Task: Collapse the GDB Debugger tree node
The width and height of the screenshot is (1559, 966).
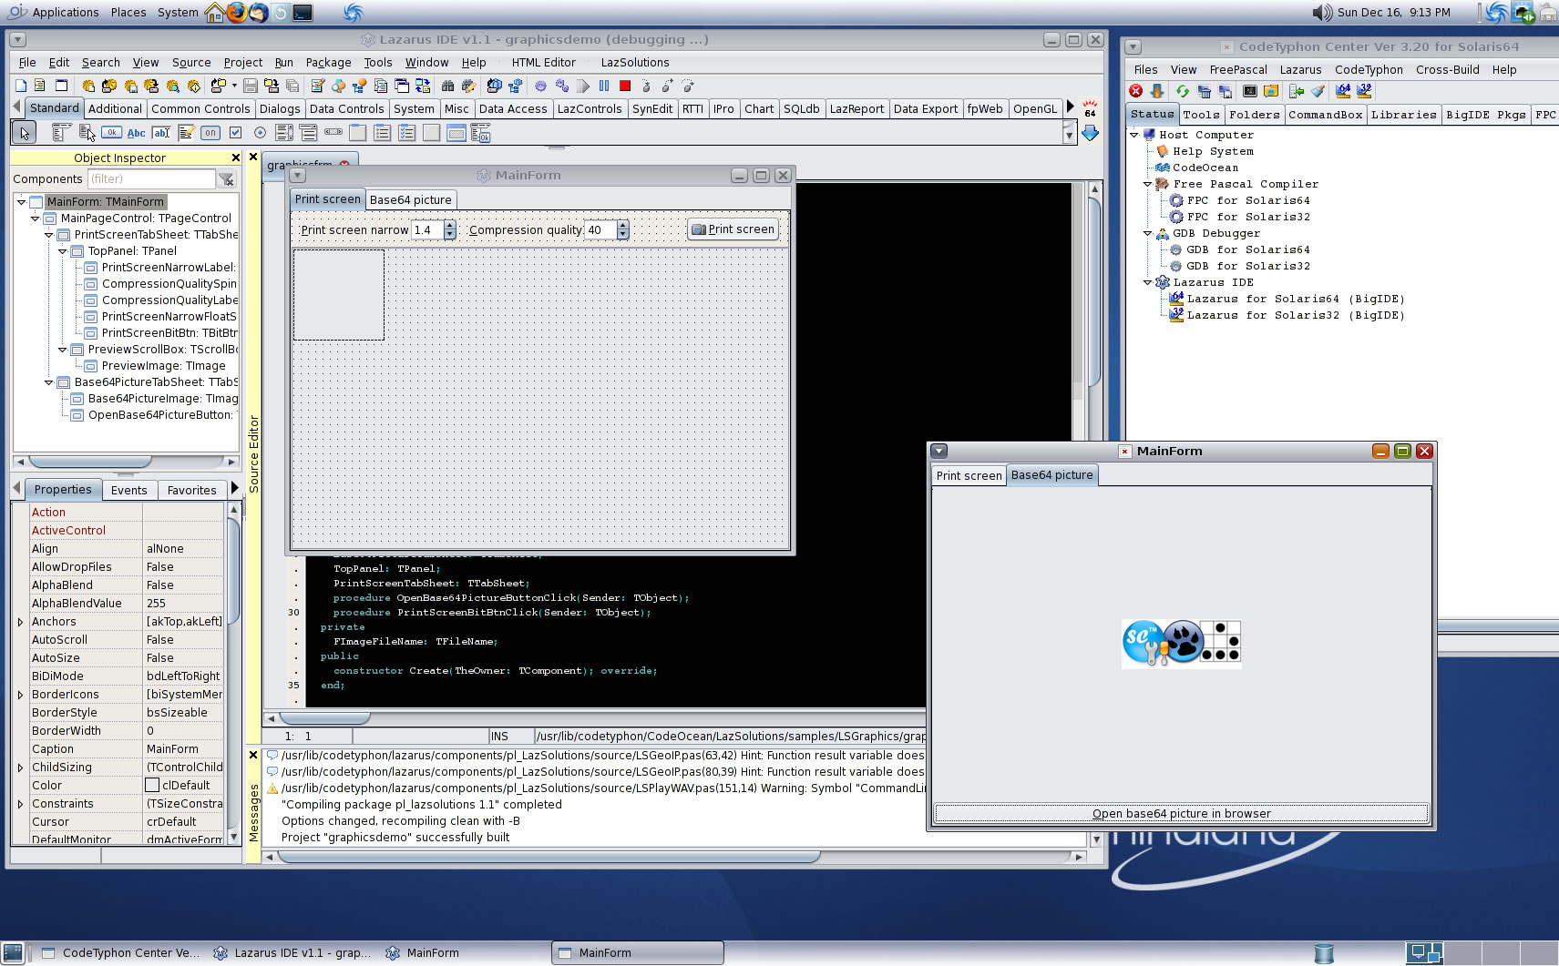Action: pos(1147,233)
